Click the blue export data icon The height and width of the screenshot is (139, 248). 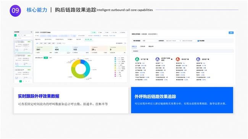(198, 41)
